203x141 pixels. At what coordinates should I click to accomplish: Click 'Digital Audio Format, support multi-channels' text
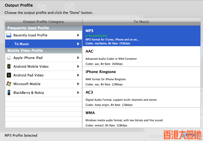tap(121, 100)
